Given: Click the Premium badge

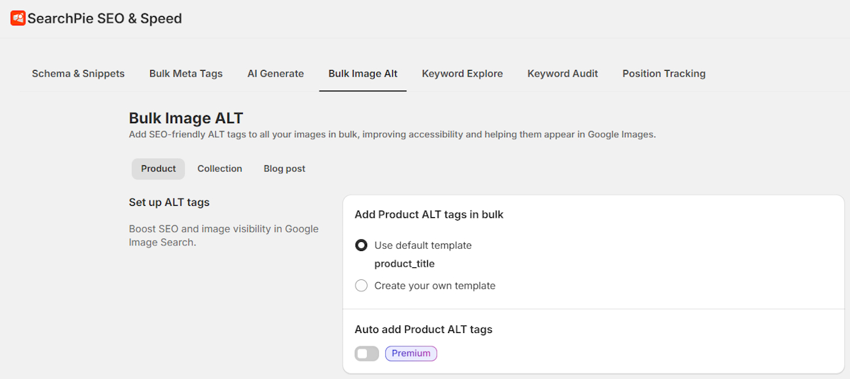Looking at the screenshot, I should click(411, 354).
